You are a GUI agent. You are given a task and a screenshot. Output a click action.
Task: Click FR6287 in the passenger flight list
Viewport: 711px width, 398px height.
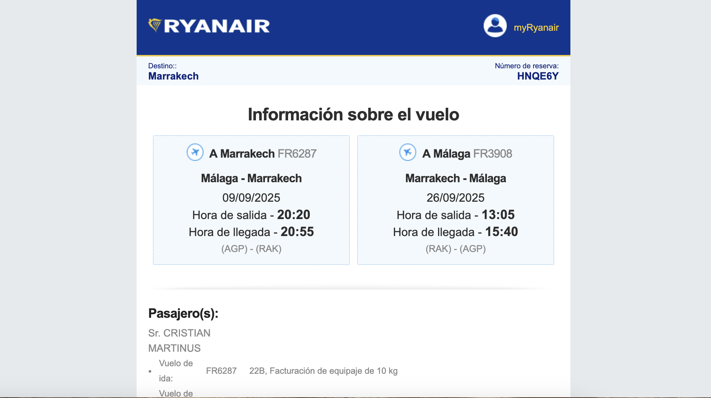(x=221, y=371)
